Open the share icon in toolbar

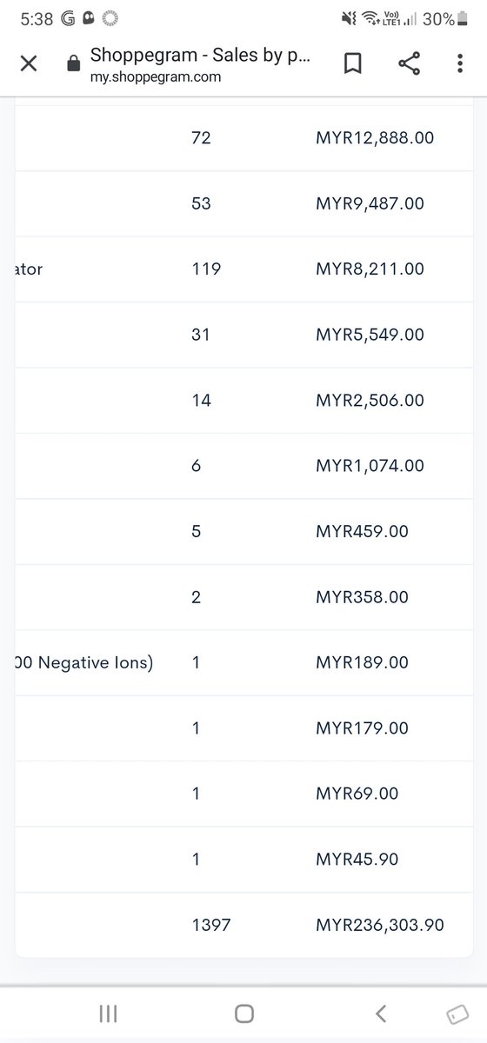tap(409, 63)
